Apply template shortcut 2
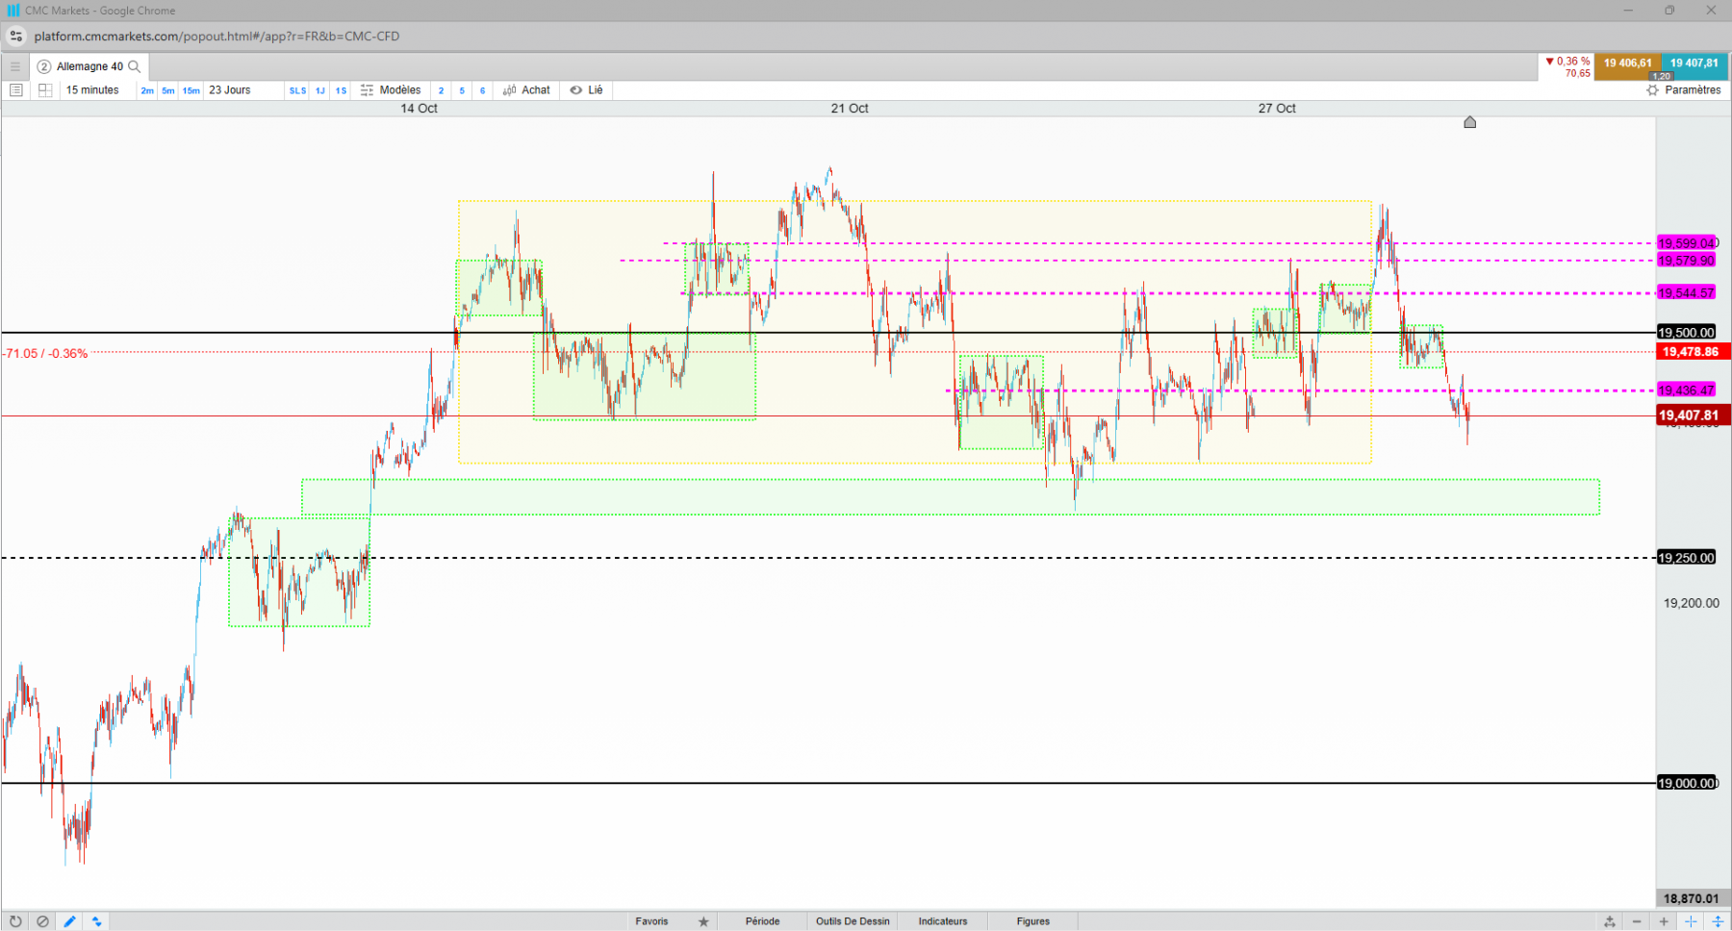Image resolution: width=1732 pixels, height=931 pixels. coord(442,90)
